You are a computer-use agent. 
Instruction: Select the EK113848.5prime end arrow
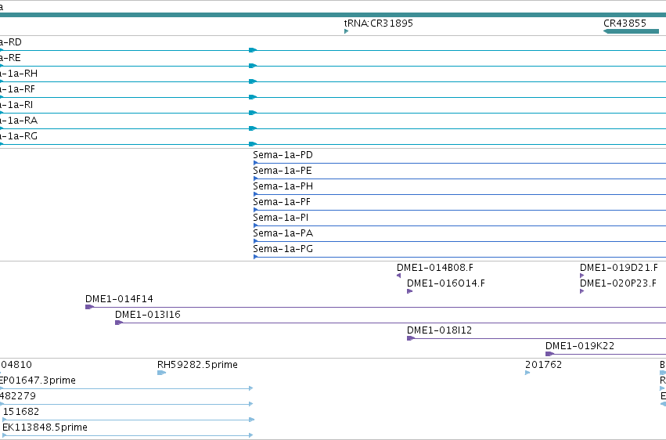coord(251,435)
